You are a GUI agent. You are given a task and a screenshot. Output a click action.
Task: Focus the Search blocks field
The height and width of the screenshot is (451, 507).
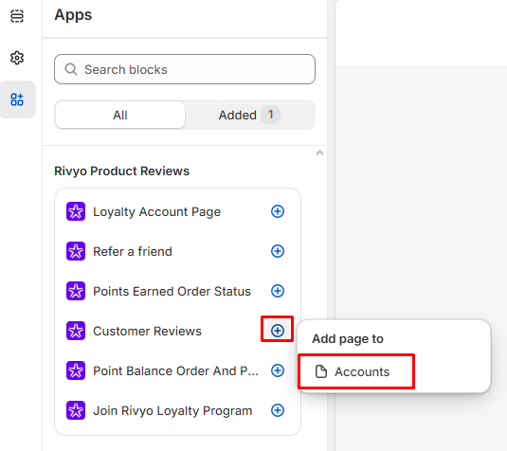185,69
